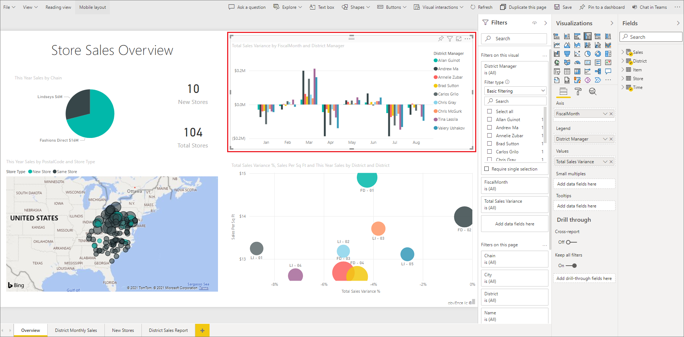Screen dimensions: 684x337
Task: Select the pie chart visualization icon
Action: pyautogui.click(x=588, y=54)
